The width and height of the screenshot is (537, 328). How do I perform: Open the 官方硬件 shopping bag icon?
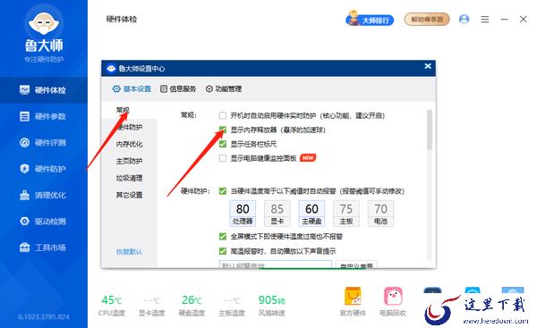click(x=354, y=296)
